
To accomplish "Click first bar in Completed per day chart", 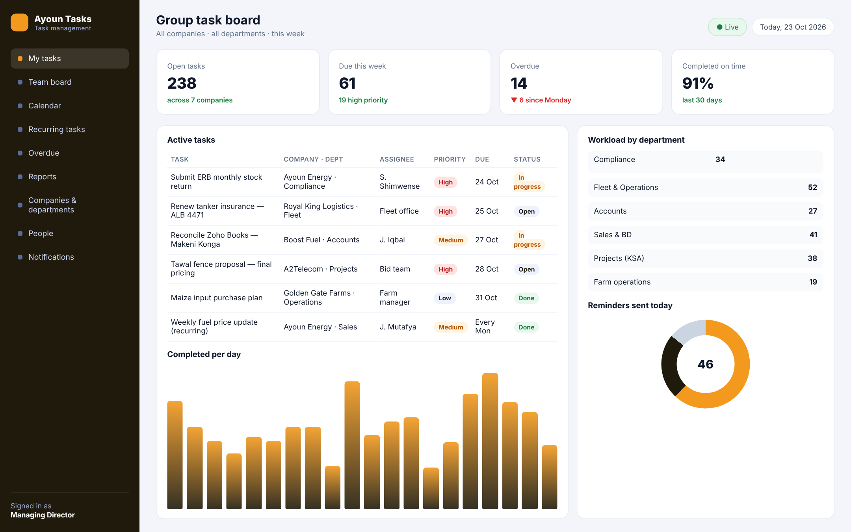I will tap(175, 455).
